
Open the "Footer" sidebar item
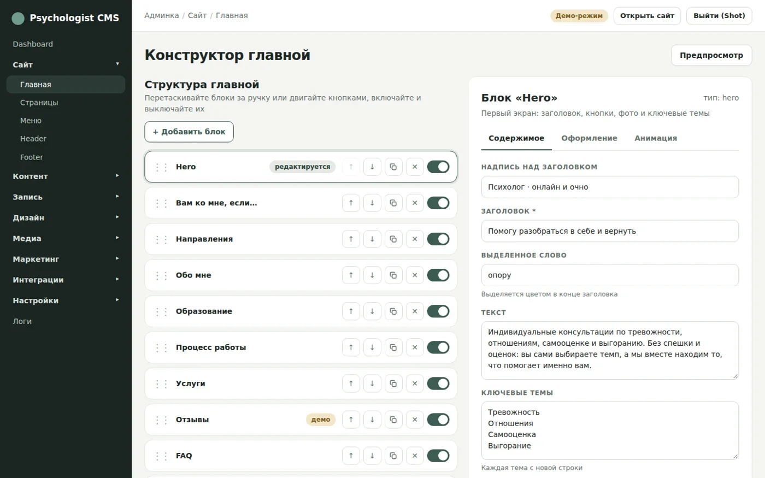(x=66, y=157)
